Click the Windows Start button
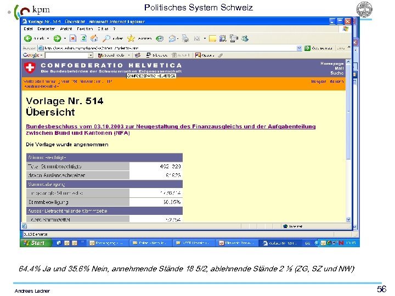Image resolution: width=395 pixels, height=296 pixels. tap(36, 243)
